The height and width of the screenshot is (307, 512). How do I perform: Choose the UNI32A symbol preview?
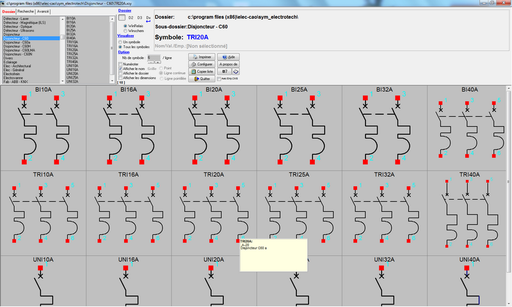[385, 281]
